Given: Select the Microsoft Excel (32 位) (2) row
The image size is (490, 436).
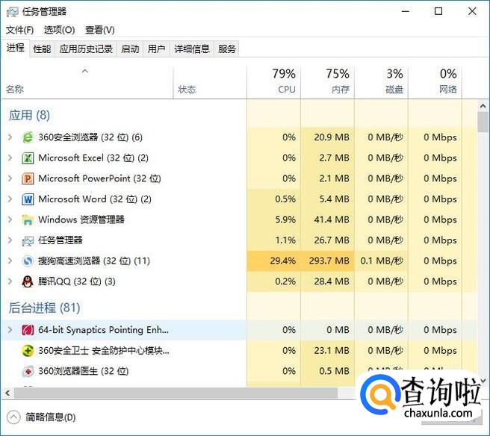Looking at the screenshot, I should pyautogui.click(x=238, y=158).
